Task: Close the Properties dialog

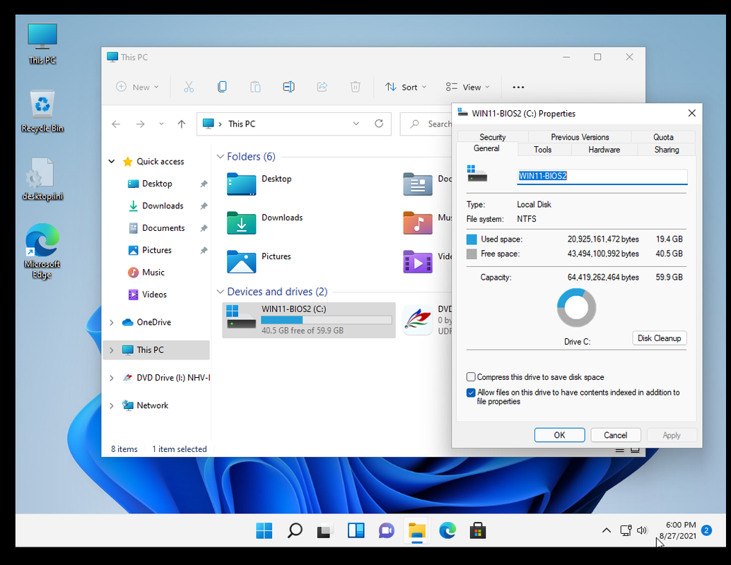Action: click(x=692, y=113)
